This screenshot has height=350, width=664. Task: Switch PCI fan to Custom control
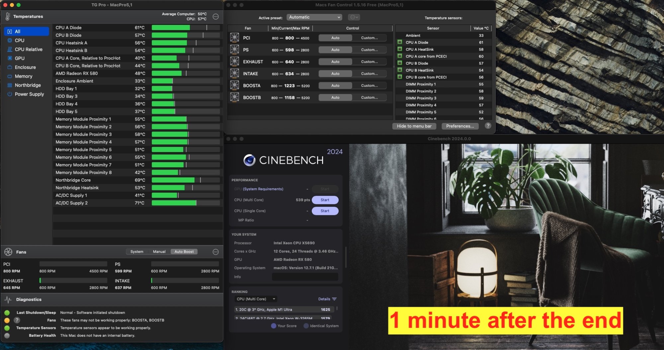coord(370,38)
